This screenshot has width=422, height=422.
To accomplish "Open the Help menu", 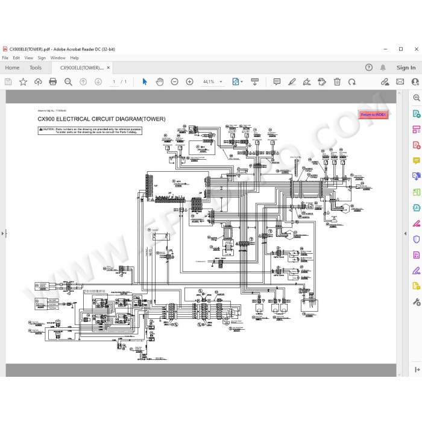I will 75,58.
